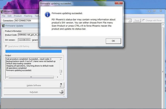This screenshot has width=166, height=109.
Task: Toggle the Dead phone USB flashing checkbox
Action: (6, 46)
